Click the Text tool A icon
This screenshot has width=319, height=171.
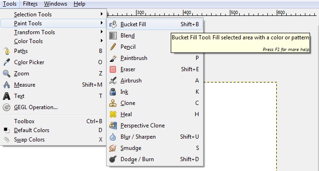(7, 96)
